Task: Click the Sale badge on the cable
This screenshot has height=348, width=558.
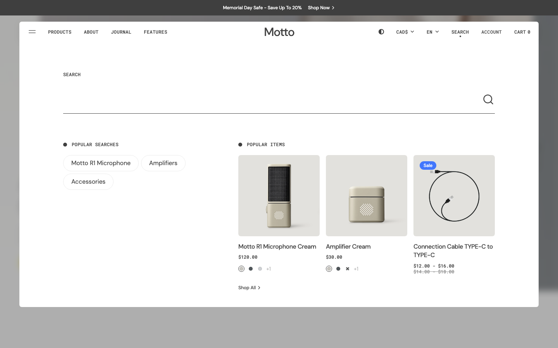Action: point(428,165)
